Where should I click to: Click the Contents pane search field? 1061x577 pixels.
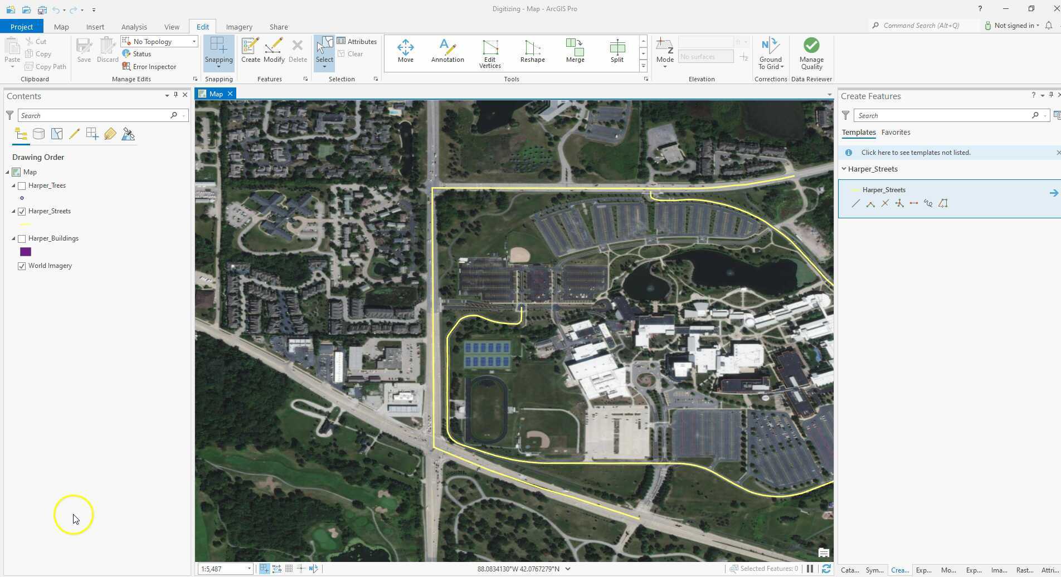coord(95,116)
